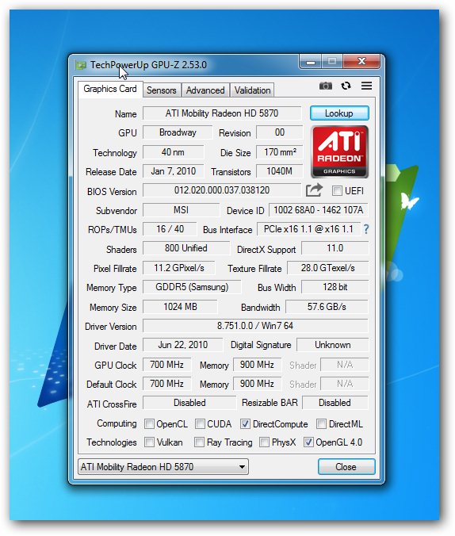
Task: Toggle the OpenCL checkbox
Action: pos(149,424)
